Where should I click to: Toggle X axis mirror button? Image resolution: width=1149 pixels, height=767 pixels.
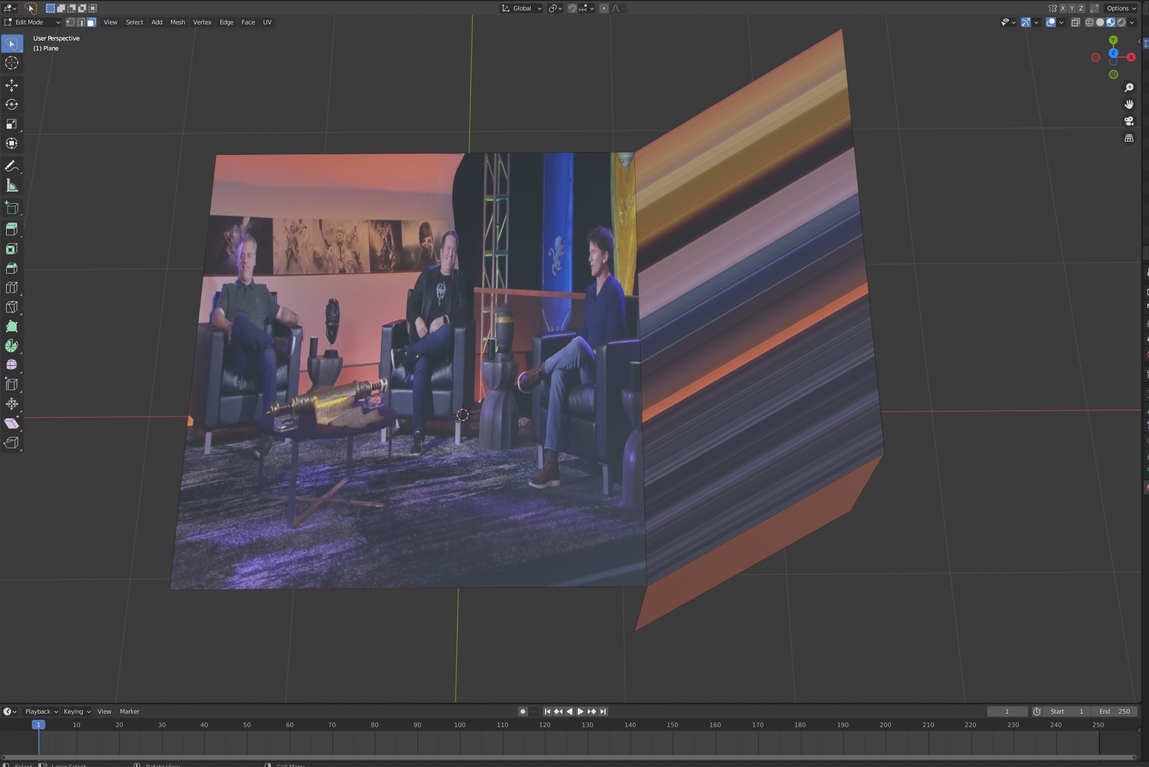coord(1062,8)
